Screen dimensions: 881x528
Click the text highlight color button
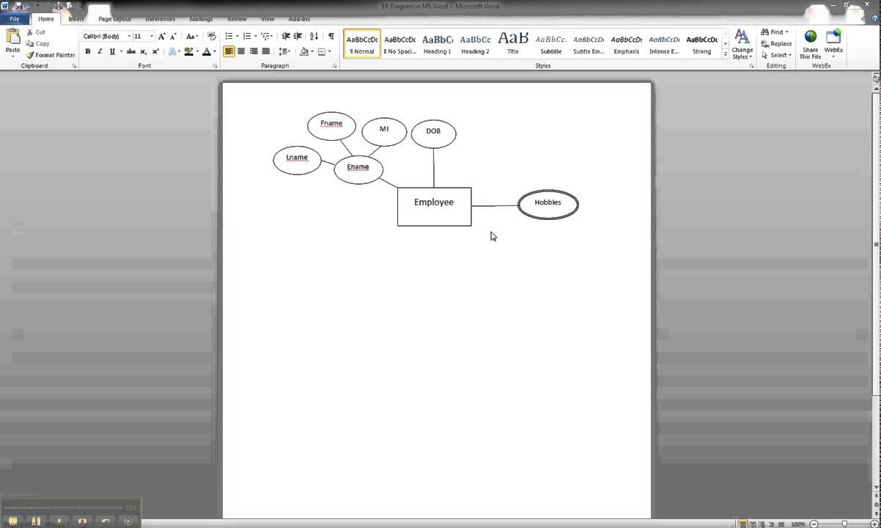pos(188,51)
